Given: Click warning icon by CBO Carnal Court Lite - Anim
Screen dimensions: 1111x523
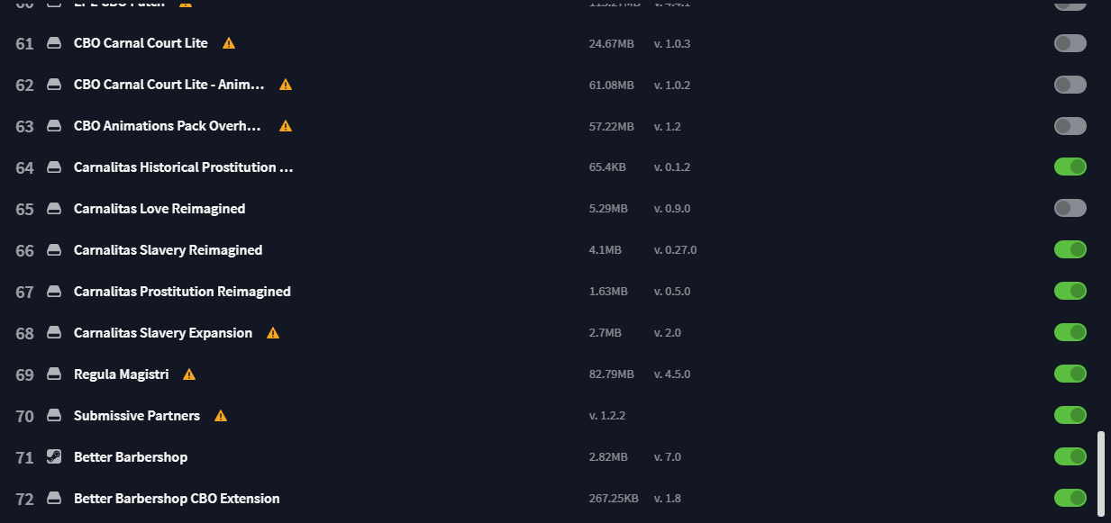Looking at the screenshot, I should [286, 85].
